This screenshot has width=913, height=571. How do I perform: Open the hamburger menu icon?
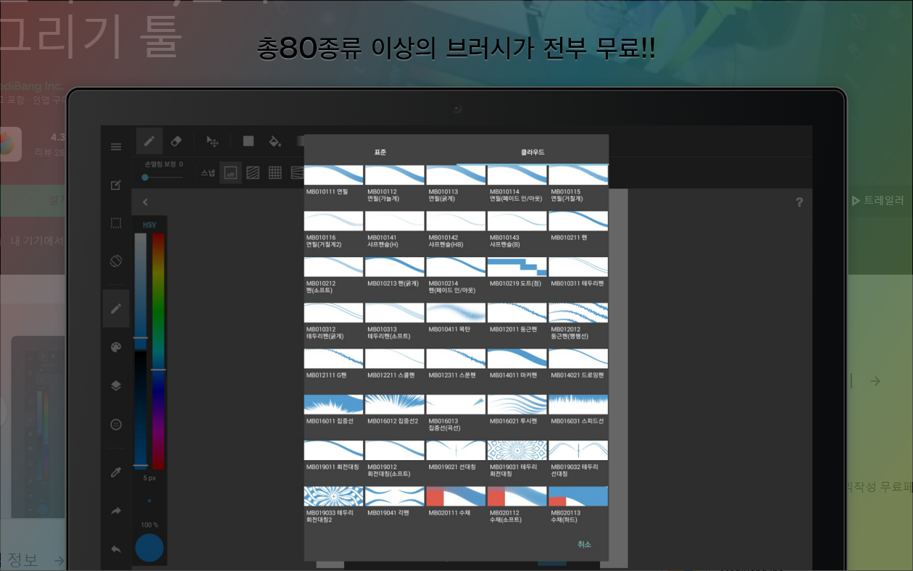[x=116, y=146]
